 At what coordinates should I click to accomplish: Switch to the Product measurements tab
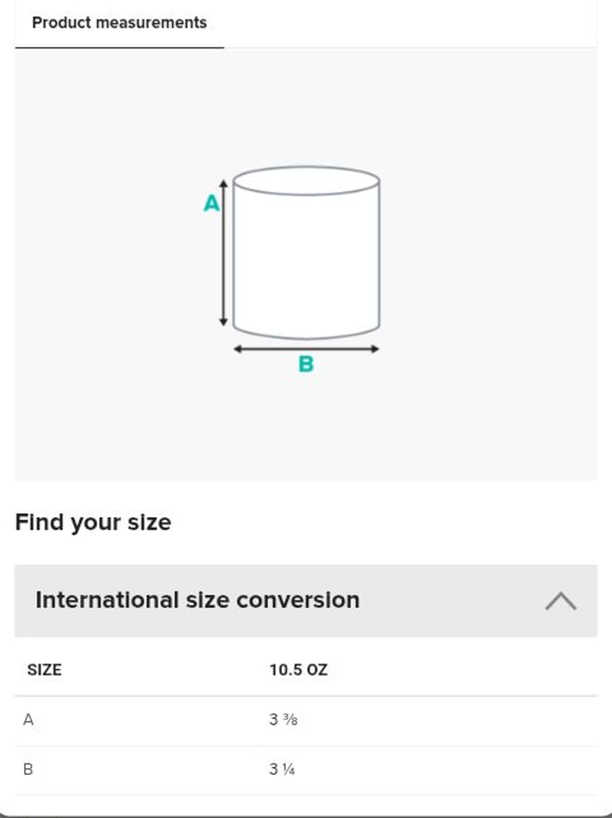(120, 23)
